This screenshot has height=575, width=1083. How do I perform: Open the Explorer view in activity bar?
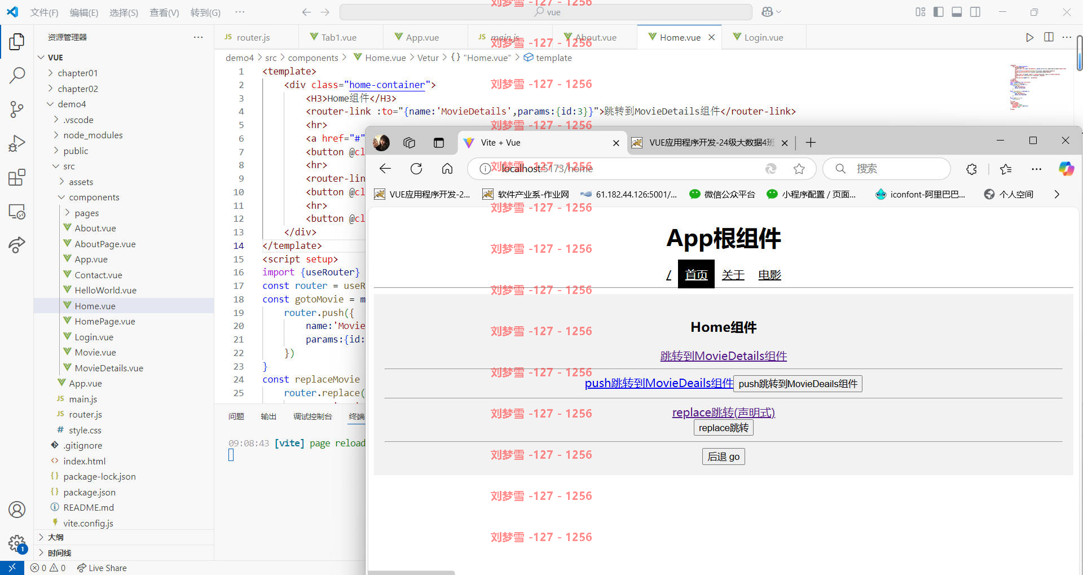[x=17, y=41]
